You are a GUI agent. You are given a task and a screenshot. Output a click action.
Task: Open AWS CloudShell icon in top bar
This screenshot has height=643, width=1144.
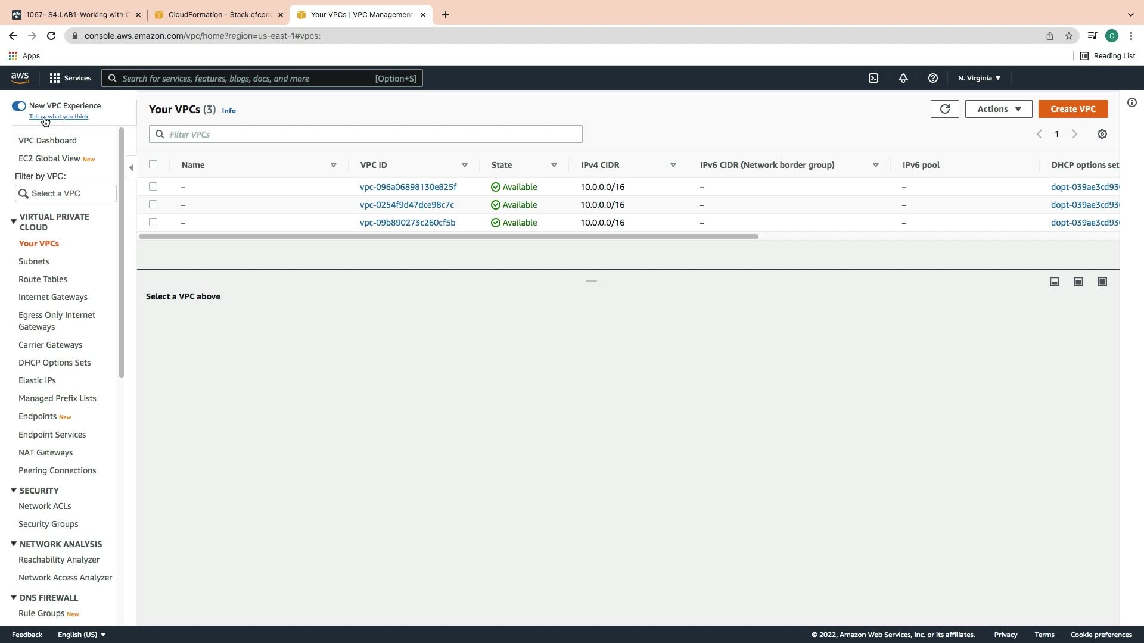[x=873, y=78]
